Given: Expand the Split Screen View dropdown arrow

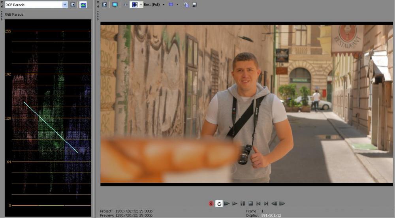Looking at the screenshot, I should pyautogui.click(x=141, y=5).
